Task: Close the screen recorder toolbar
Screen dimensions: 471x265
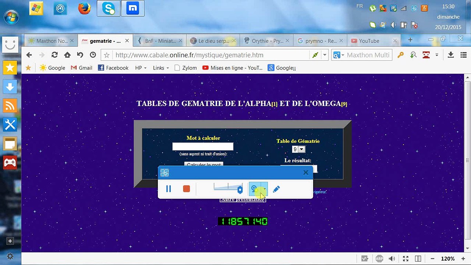Action: 306,172
